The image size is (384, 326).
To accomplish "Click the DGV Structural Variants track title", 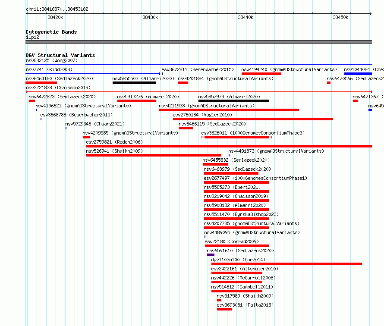I will (x=60, y=55).
